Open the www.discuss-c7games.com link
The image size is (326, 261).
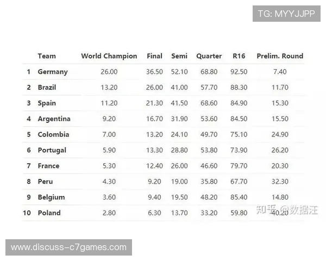coord(68,247)
